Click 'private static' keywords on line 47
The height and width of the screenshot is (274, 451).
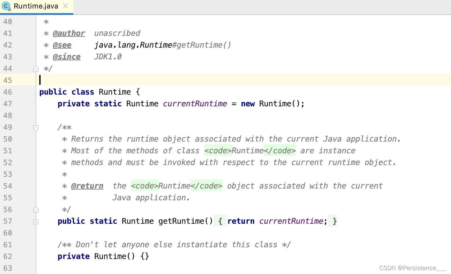pyautogui.click(x=90, y=104)
